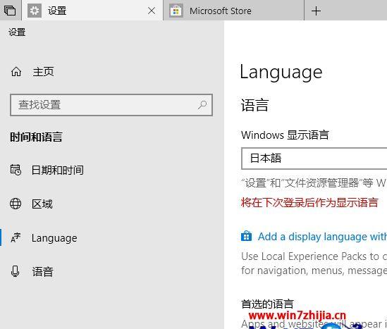
Task: Click the Windows 显示语言 label
Action: 285,135
